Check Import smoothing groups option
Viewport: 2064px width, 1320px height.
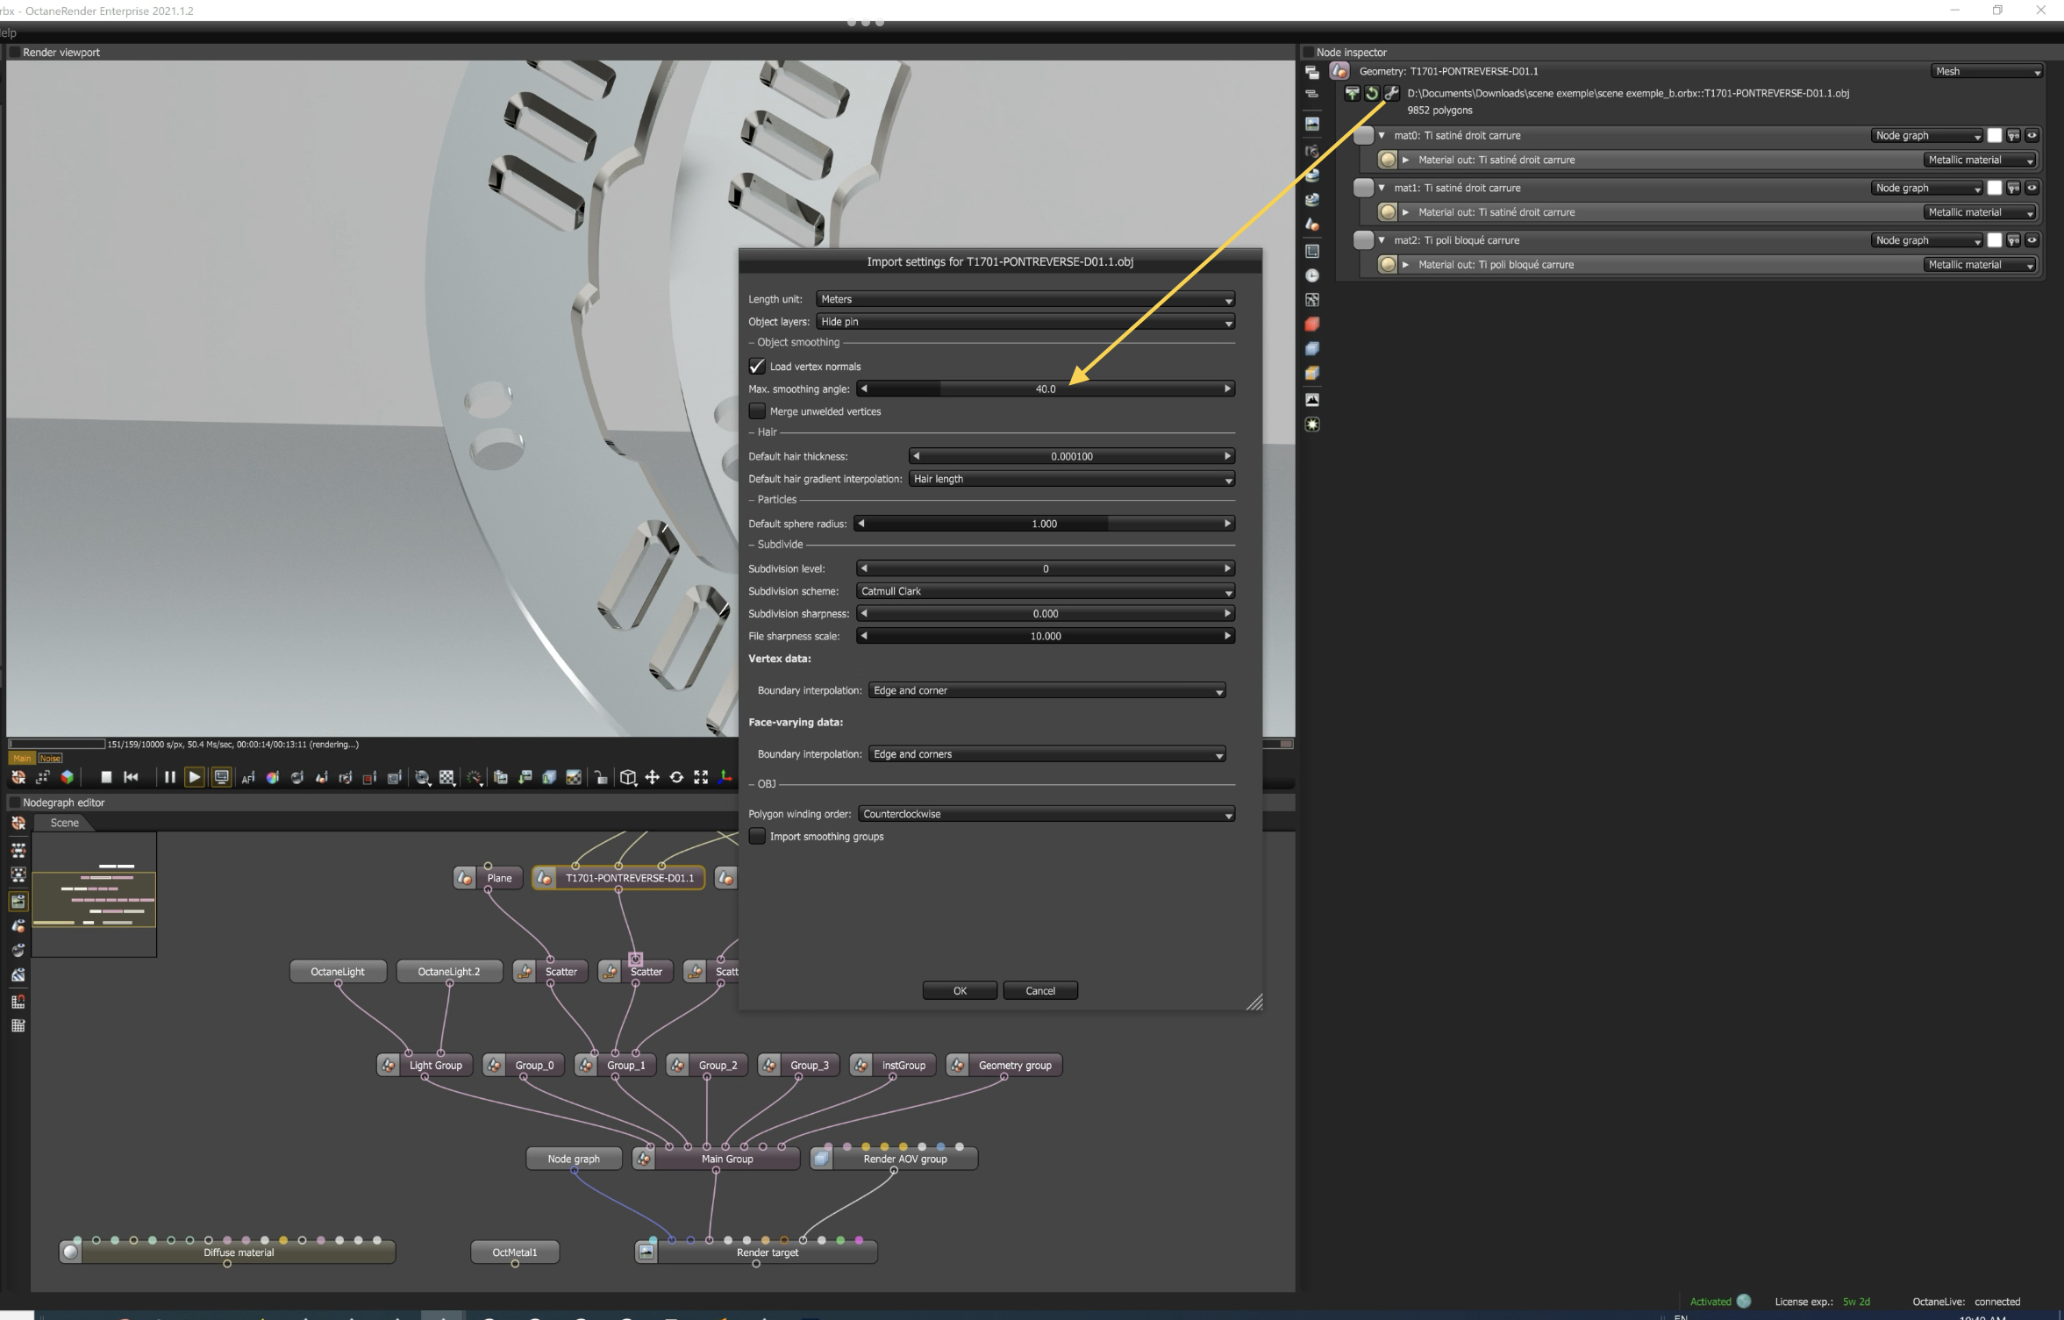click(x=757, y=837)
